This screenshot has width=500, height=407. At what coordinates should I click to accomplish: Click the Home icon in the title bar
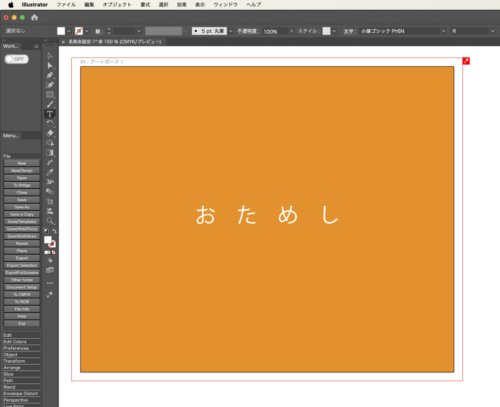[34, 18]
